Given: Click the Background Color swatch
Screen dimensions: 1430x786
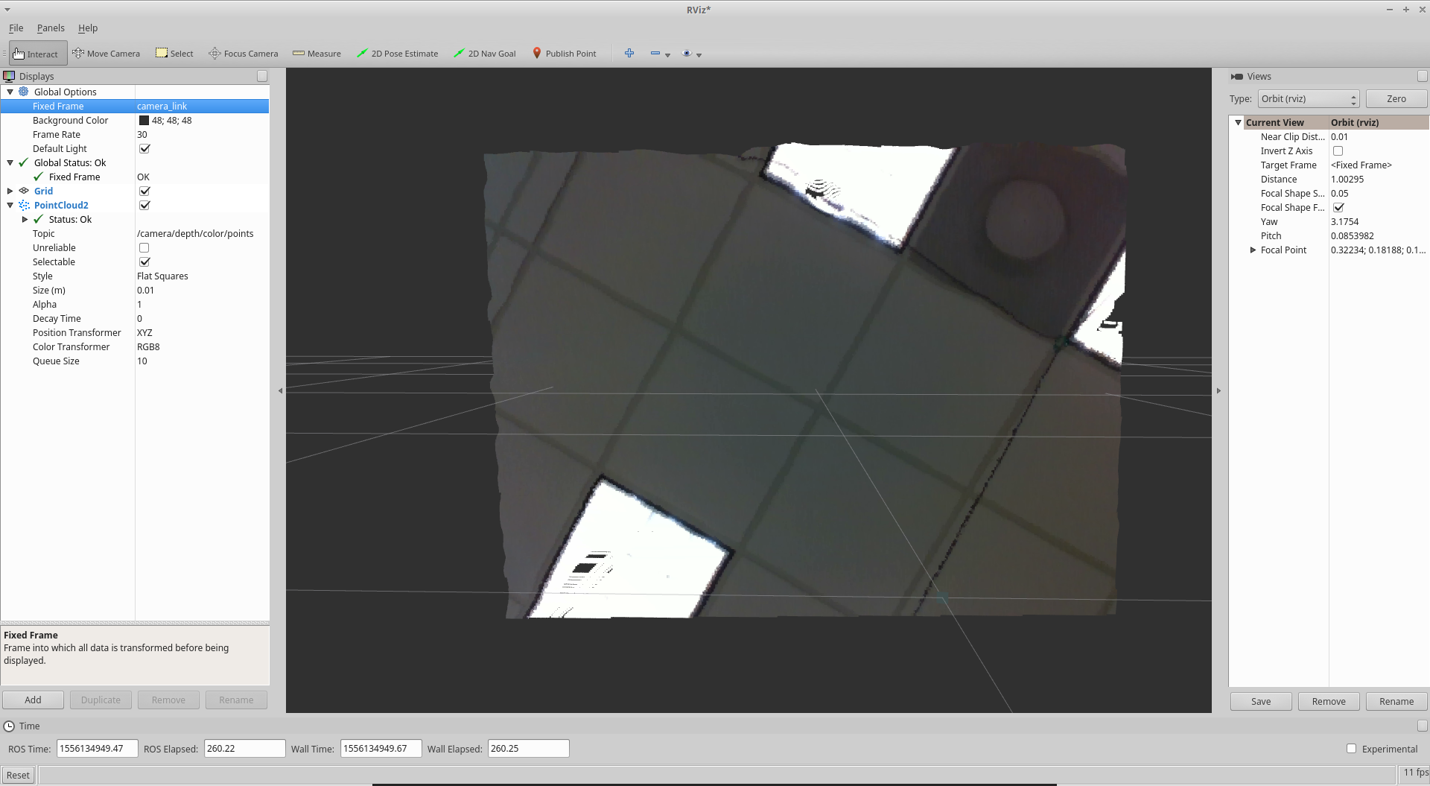Looking at the screenshot, I should (x=144, y=120).
